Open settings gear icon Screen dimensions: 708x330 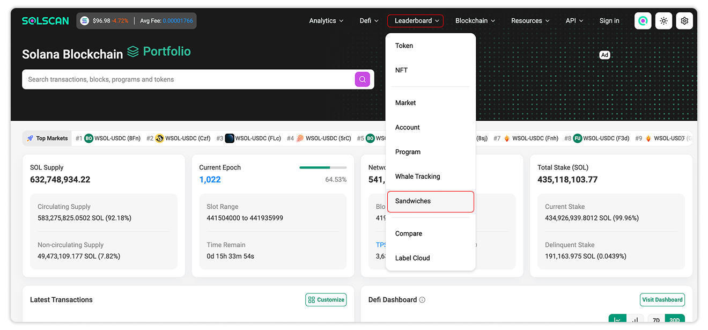(684, 21)
